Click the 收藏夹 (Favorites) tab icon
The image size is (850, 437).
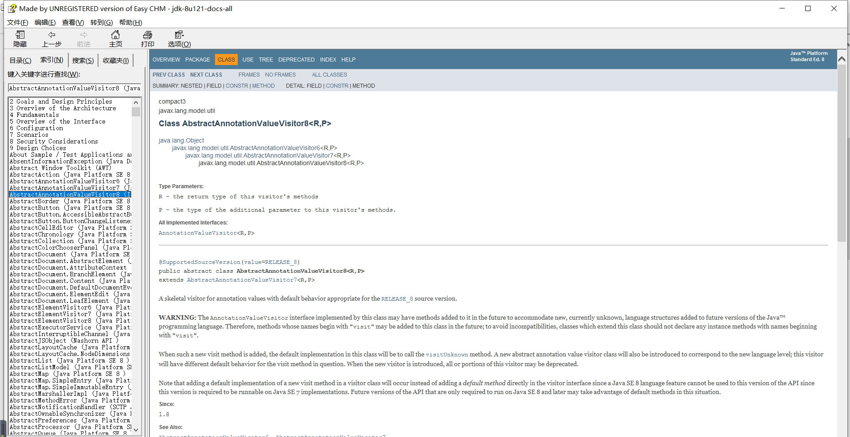click(x=115, y=60)
